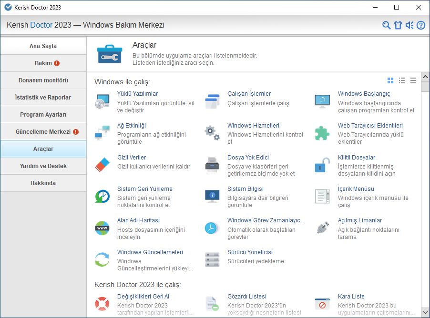The width and height of the screenshot is (430, 318).
Task: Open the Alan Adı Haritası link
Action: tap(138, 220)
